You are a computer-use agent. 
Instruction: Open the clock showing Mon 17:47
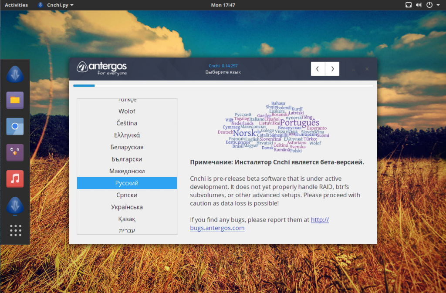[223, 5]
